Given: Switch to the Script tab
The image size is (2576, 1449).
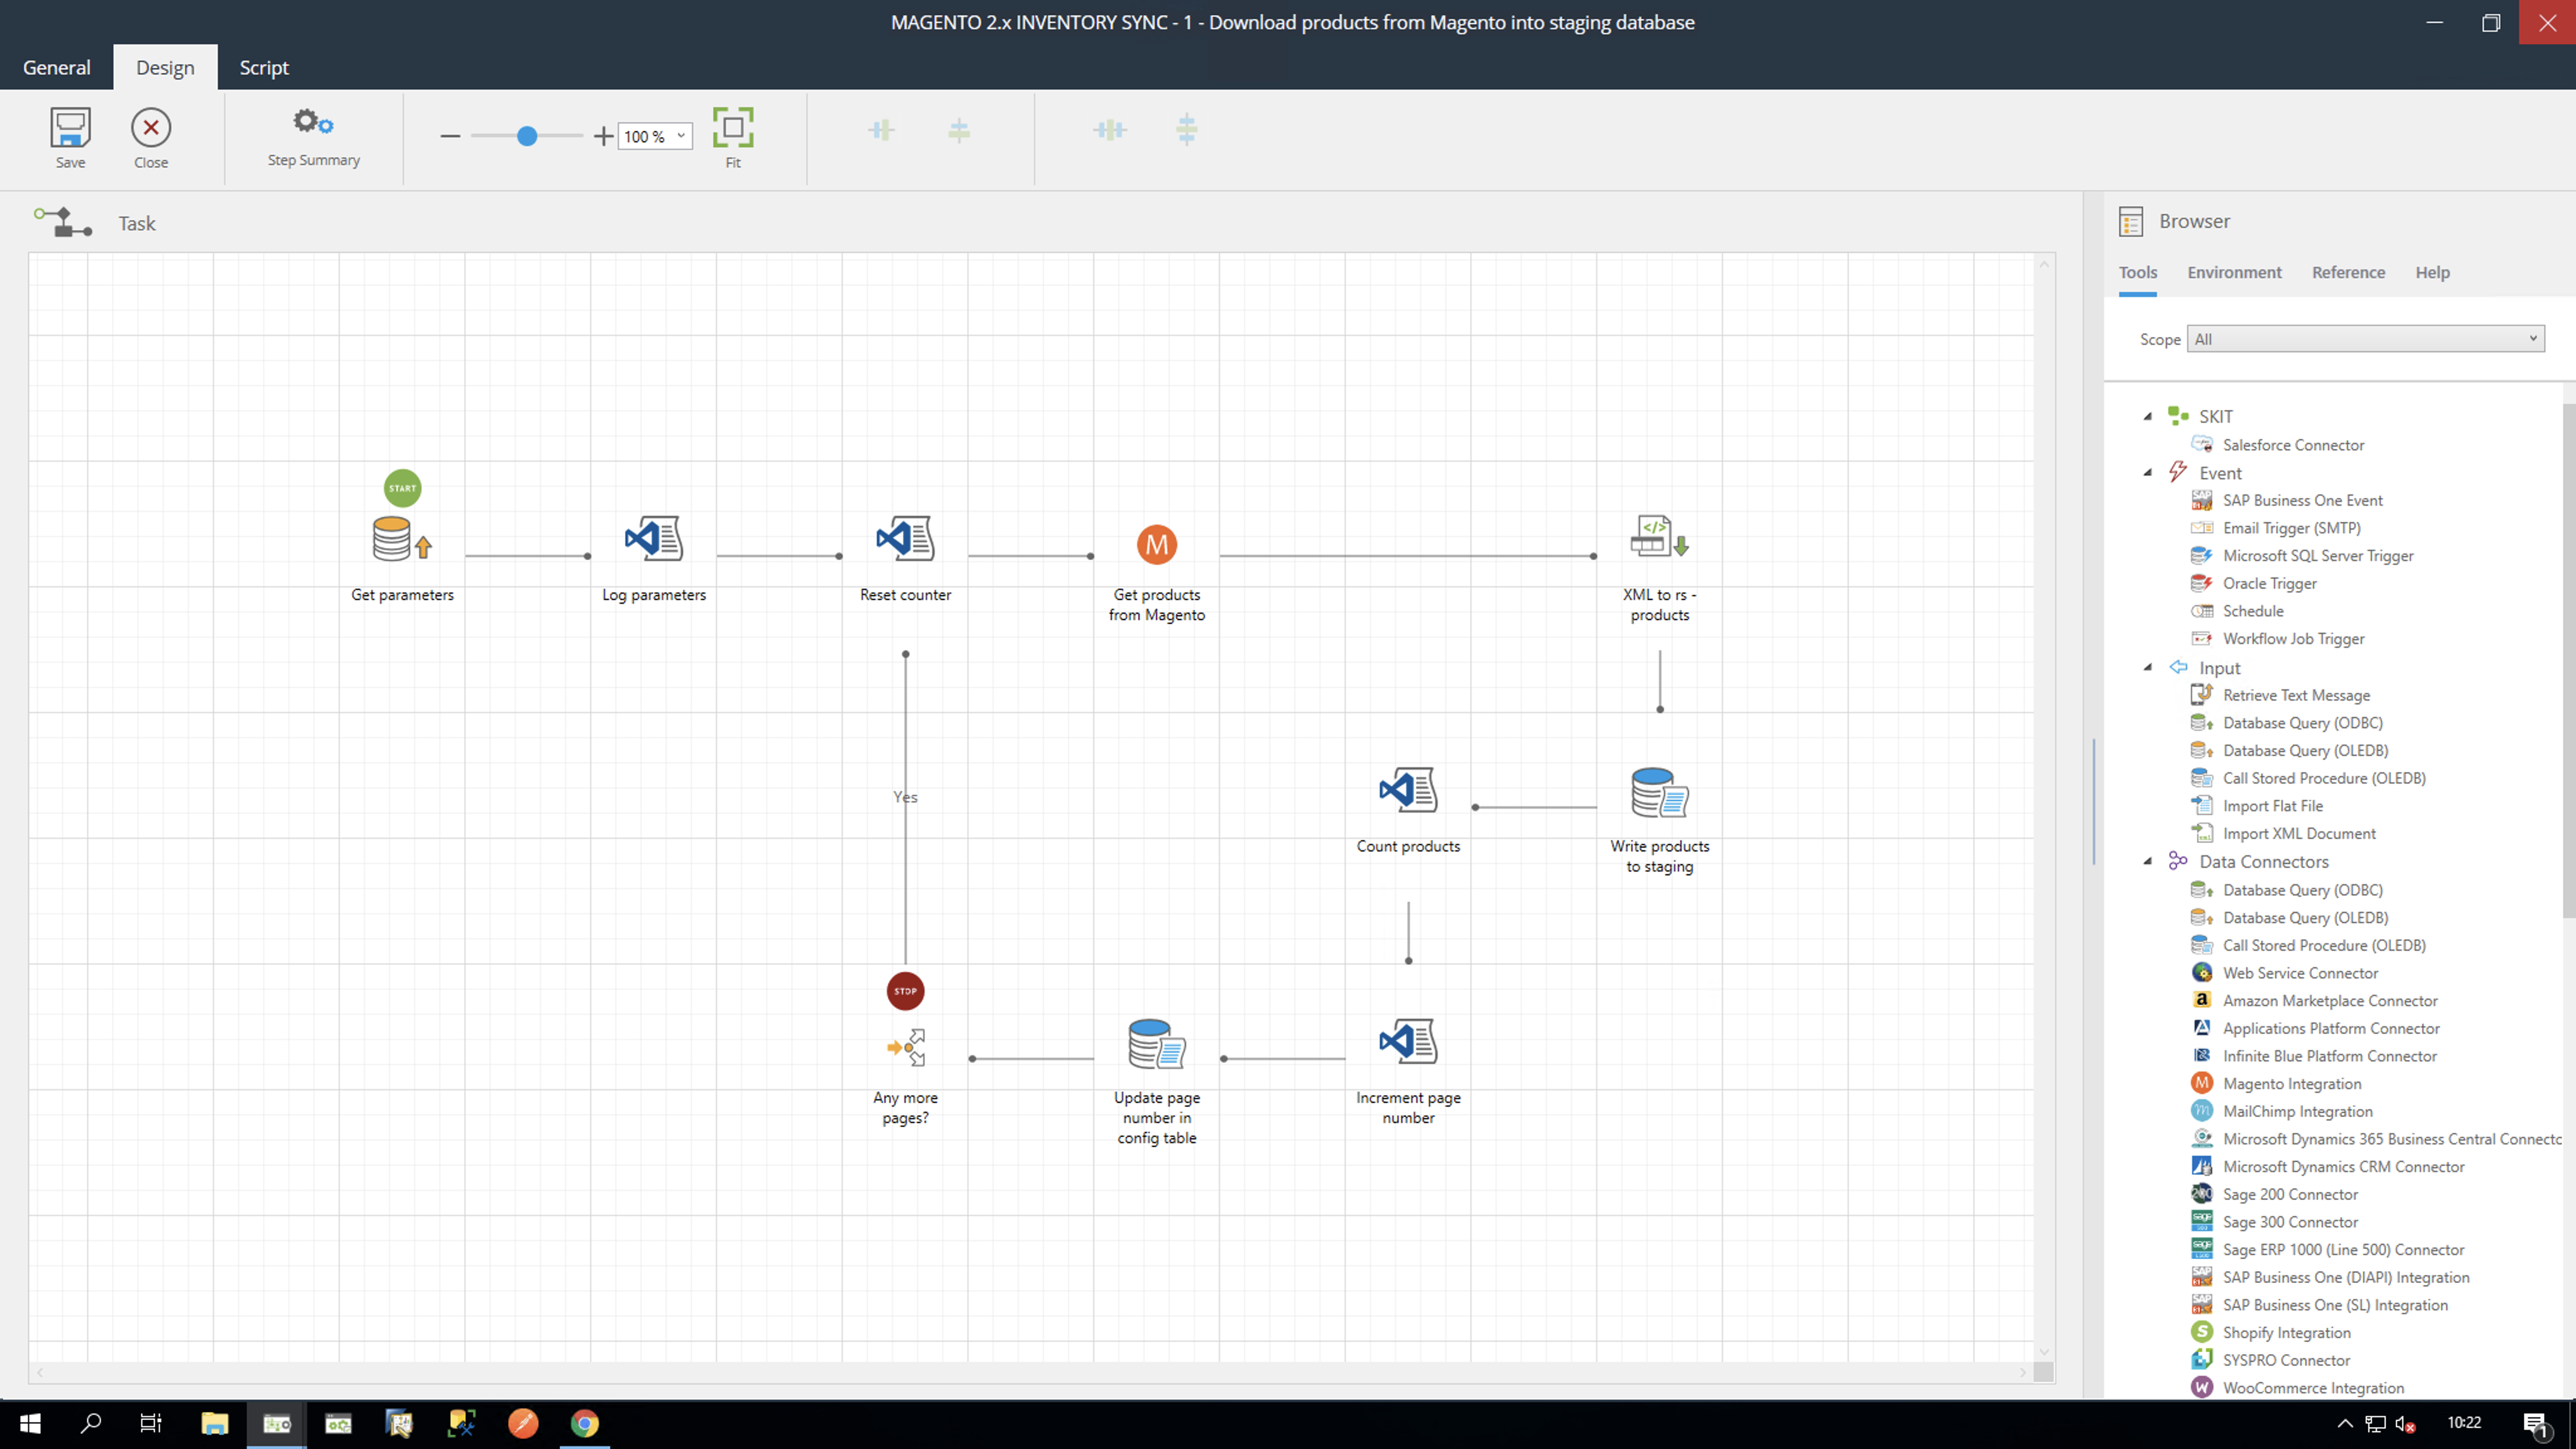Looking at the screenshot, I should click(x=264, y=67).
